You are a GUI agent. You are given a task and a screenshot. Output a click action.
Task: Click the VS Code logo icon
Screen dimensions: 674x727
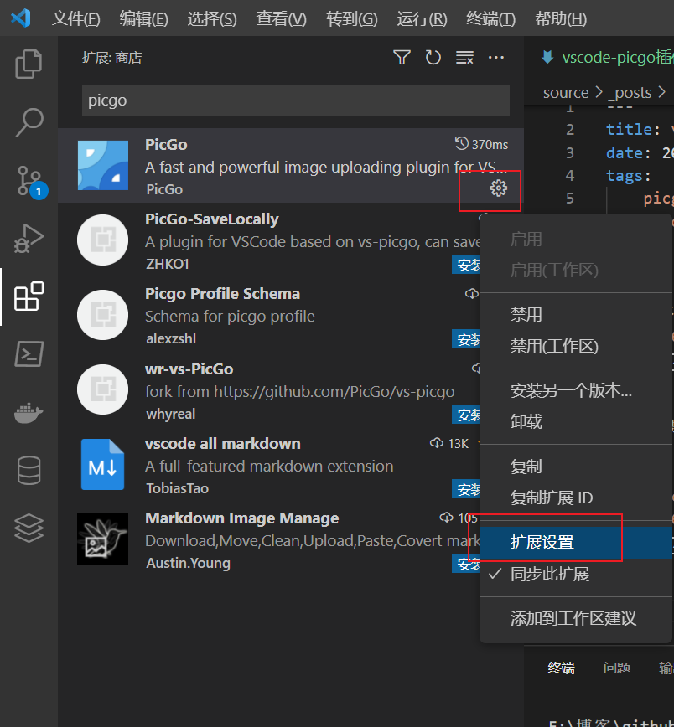coord(21,18)
